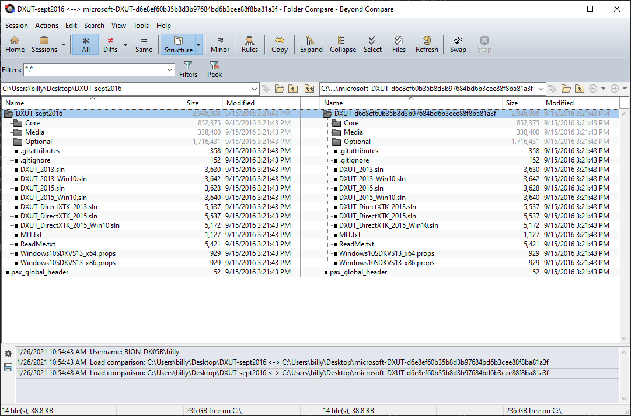631x416 pixels.
Task: Click the up-one-level icon beside left path
Action: (x=293, y=89)
